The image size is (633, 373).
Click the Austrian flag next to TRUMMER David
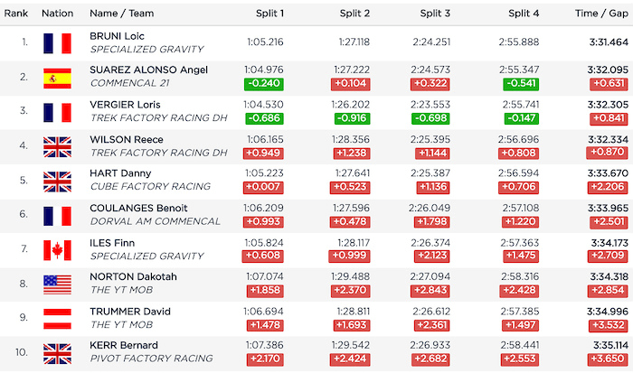click(x=57, y=318)
